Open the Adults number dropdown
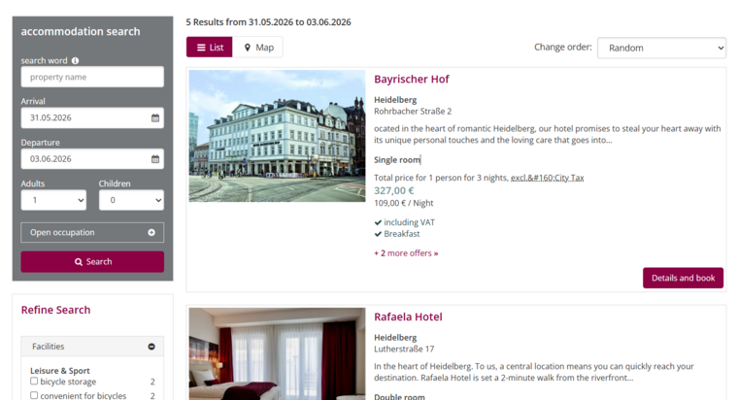Viewport: 738px width, 400px height. coord(53,200)
